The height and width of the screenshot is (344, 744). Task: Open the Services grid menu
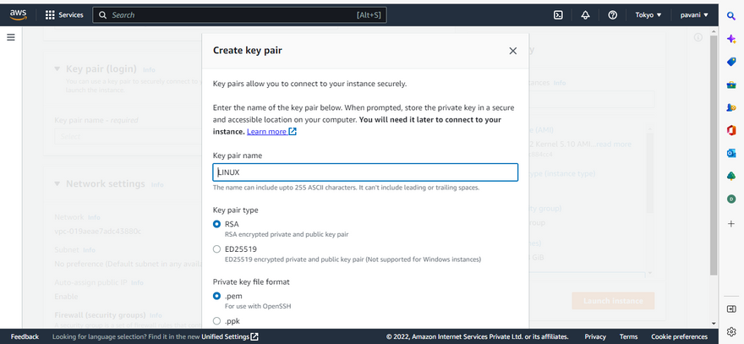tap(64, 15)
